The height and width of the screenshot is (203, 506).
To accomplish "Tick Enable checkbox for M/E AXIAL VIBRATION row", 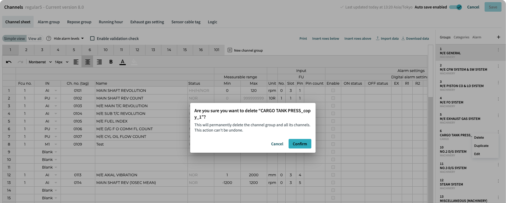I will (x=333, y=175).
